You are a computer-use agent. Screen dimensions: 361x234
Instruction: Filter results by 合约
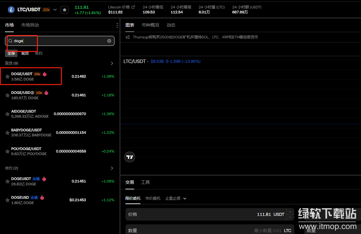click(x=39, y=53)
